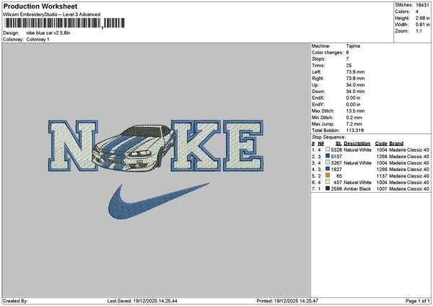Click the embroidered letter N in the design

tap(73, 146)
